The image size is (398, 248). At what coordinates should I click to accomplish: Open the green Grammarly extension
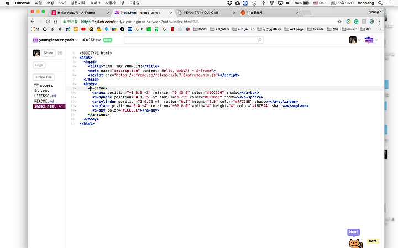tap(356, 22)
